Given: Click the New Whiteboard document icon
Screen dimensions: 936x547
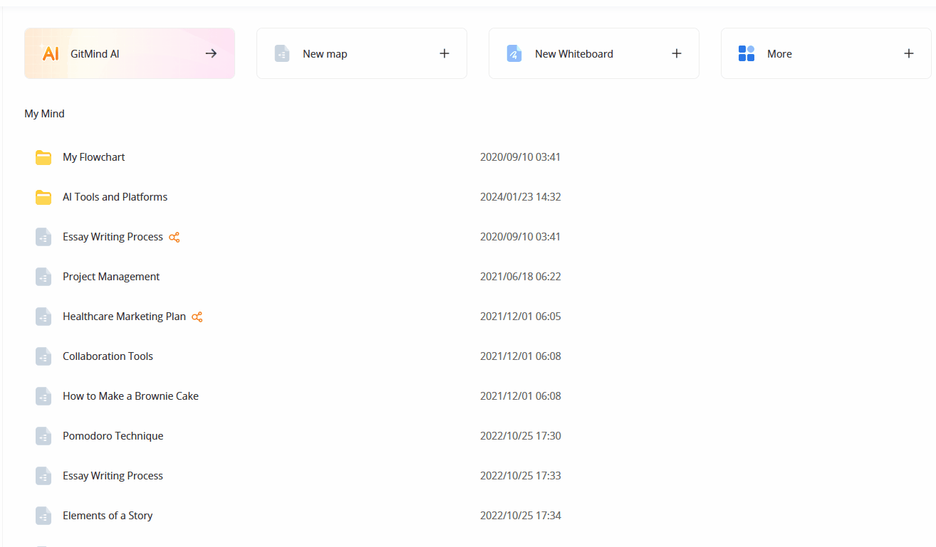Looking at the screenshot, I should point(514,53).
